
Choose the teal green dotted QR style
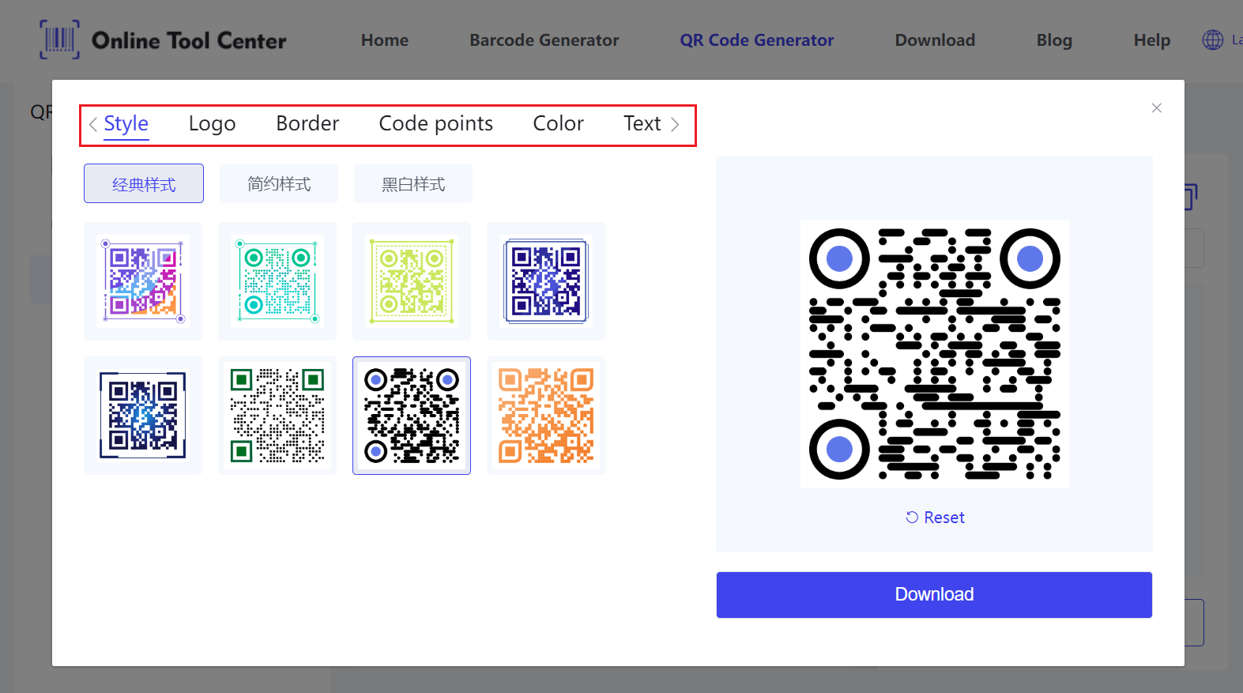pyautogui.click(x=277, y=281)
